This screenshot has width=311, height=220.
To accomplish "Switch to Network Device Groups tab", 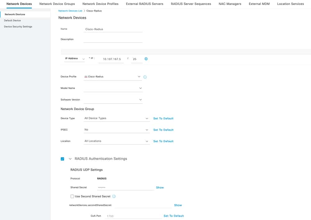I will coord(57,4).
